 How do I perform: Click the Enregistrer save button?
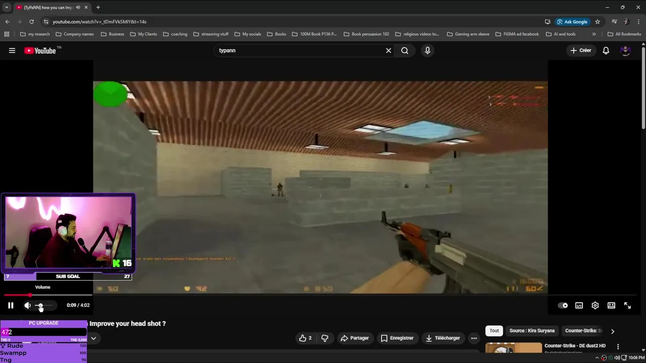click(397, 338)
